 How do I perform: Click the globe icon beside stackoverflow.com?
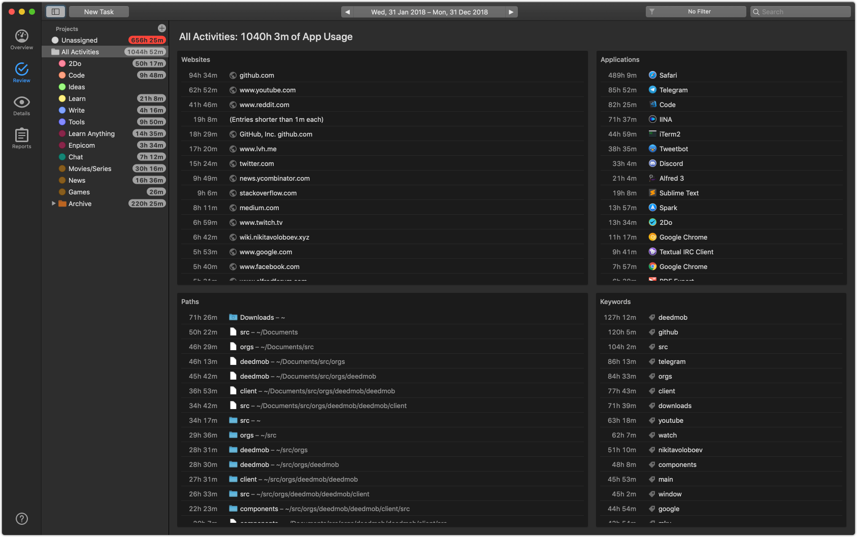(x=233, y=193)
